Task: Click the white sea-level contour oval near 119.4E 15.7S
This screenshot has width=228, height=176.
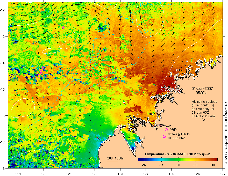Action: (23, 108)
